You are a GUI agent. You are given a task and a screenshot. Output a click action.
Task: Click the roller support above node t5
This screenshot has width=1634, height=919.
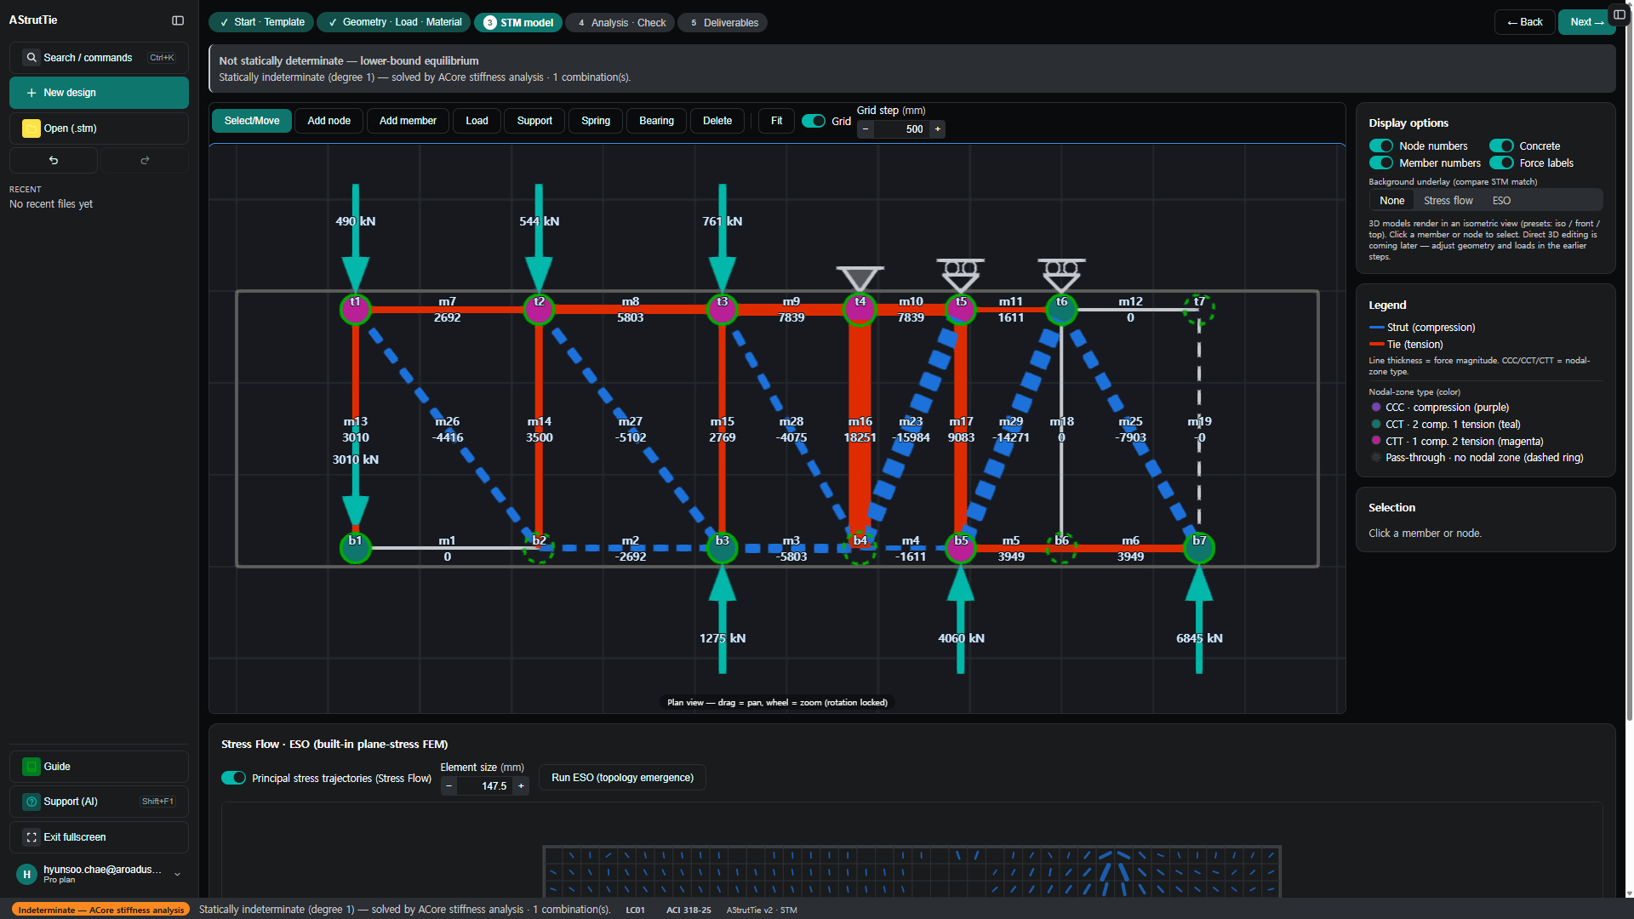(961, 274)
